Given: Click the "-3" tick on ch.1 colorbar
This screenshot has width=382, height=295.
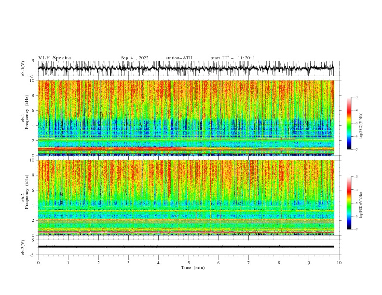Looking at the screenshot, I should click(x=355, y=97).
